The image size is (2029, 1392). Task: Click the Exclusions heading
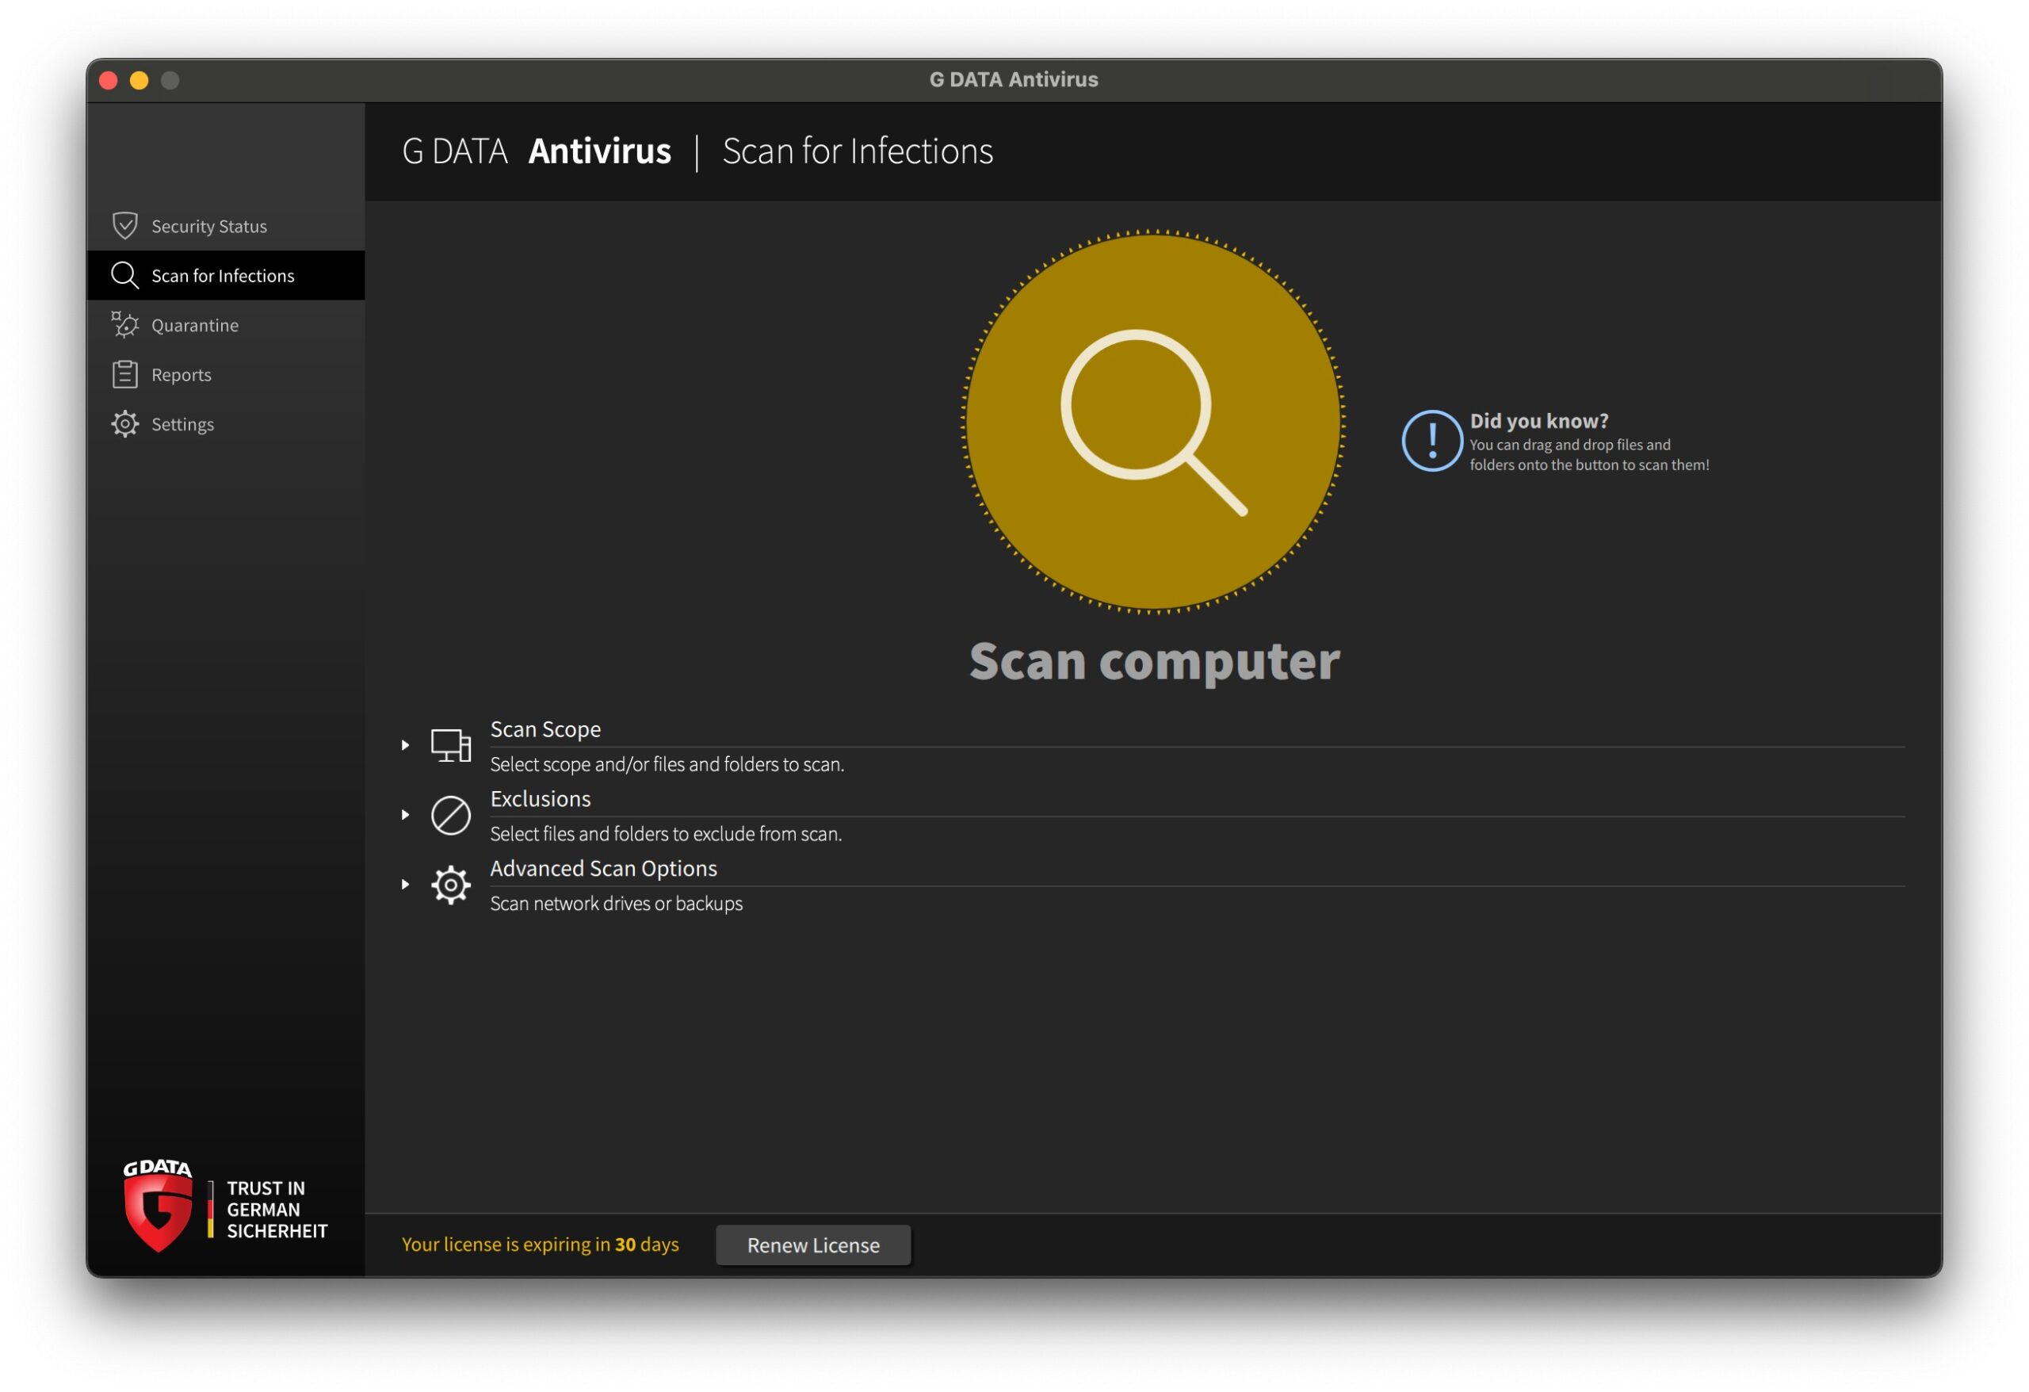(541, 799)
